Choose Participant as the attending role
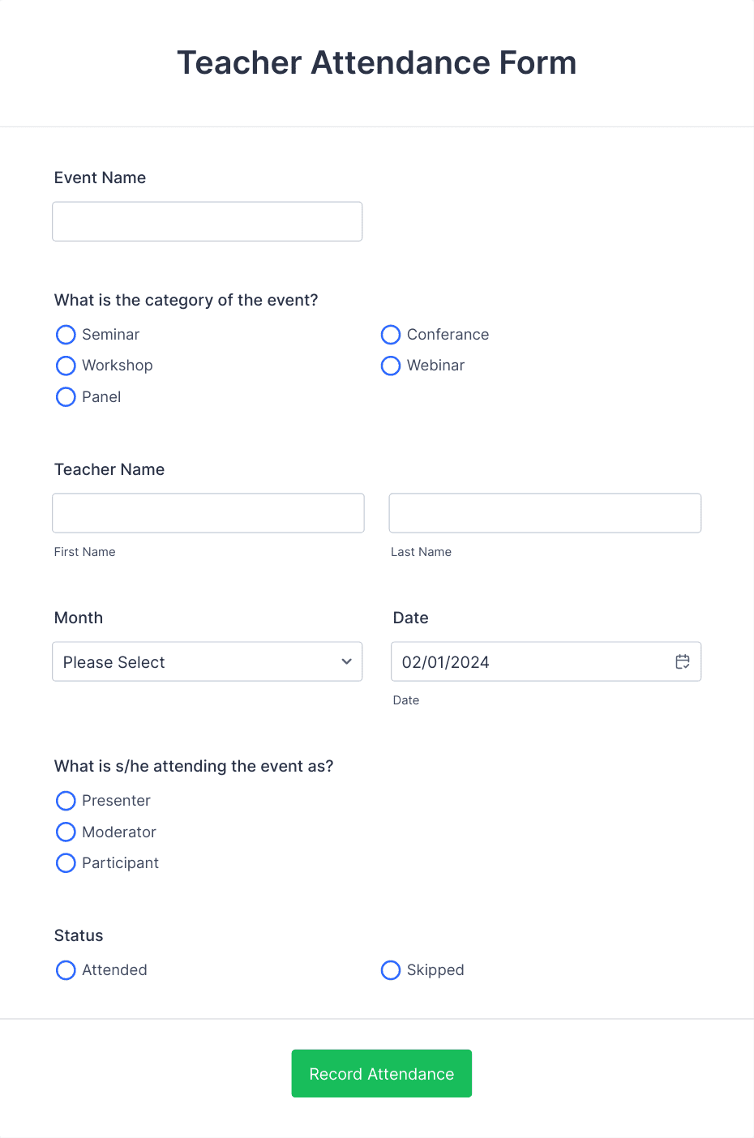The image size is (754, 1138). 66,862
